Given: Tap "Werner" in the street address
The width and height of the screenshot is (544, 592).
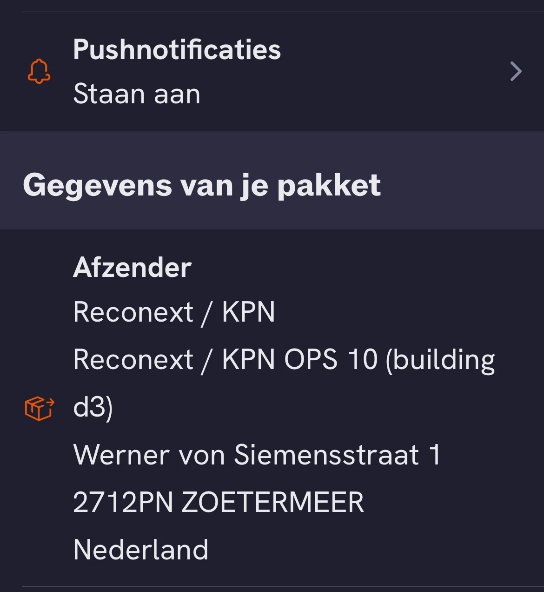Looking at the screenshot, I should pos(121,455).
